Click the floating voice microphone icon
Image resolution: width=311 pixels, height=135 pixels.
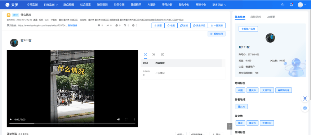[305, 98]
